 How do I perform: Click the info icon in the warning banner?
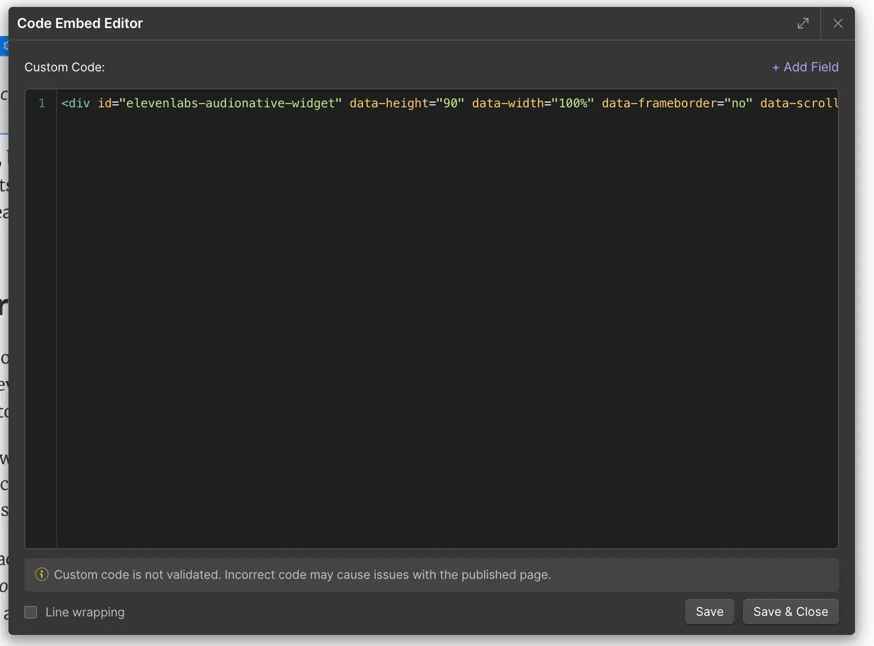(41, 575)
